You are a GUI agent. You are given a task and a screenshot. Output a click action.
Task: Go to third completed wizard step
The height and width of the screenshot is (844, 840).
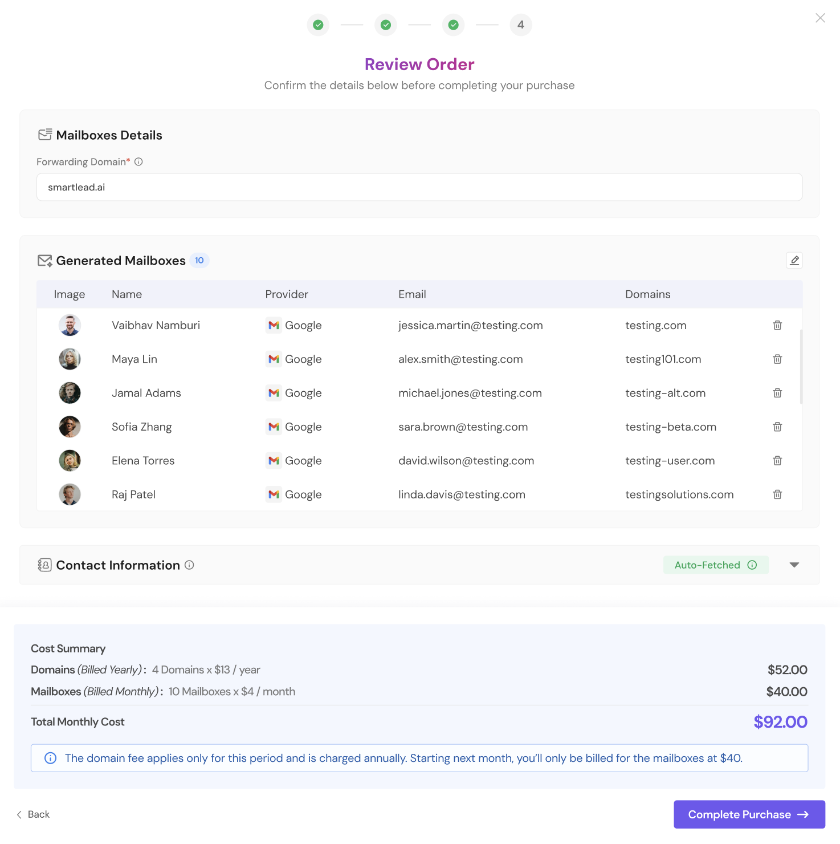point(454,25)
